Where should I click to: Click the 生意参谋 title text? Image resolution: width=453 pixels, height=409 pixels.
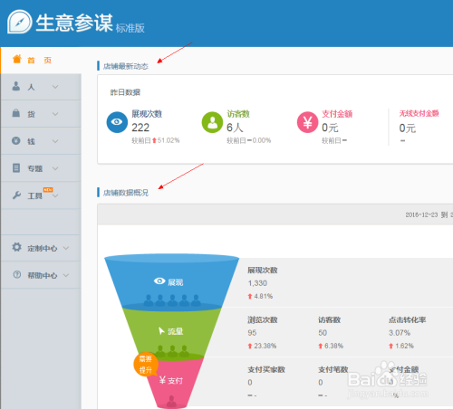tap(74, 23)
